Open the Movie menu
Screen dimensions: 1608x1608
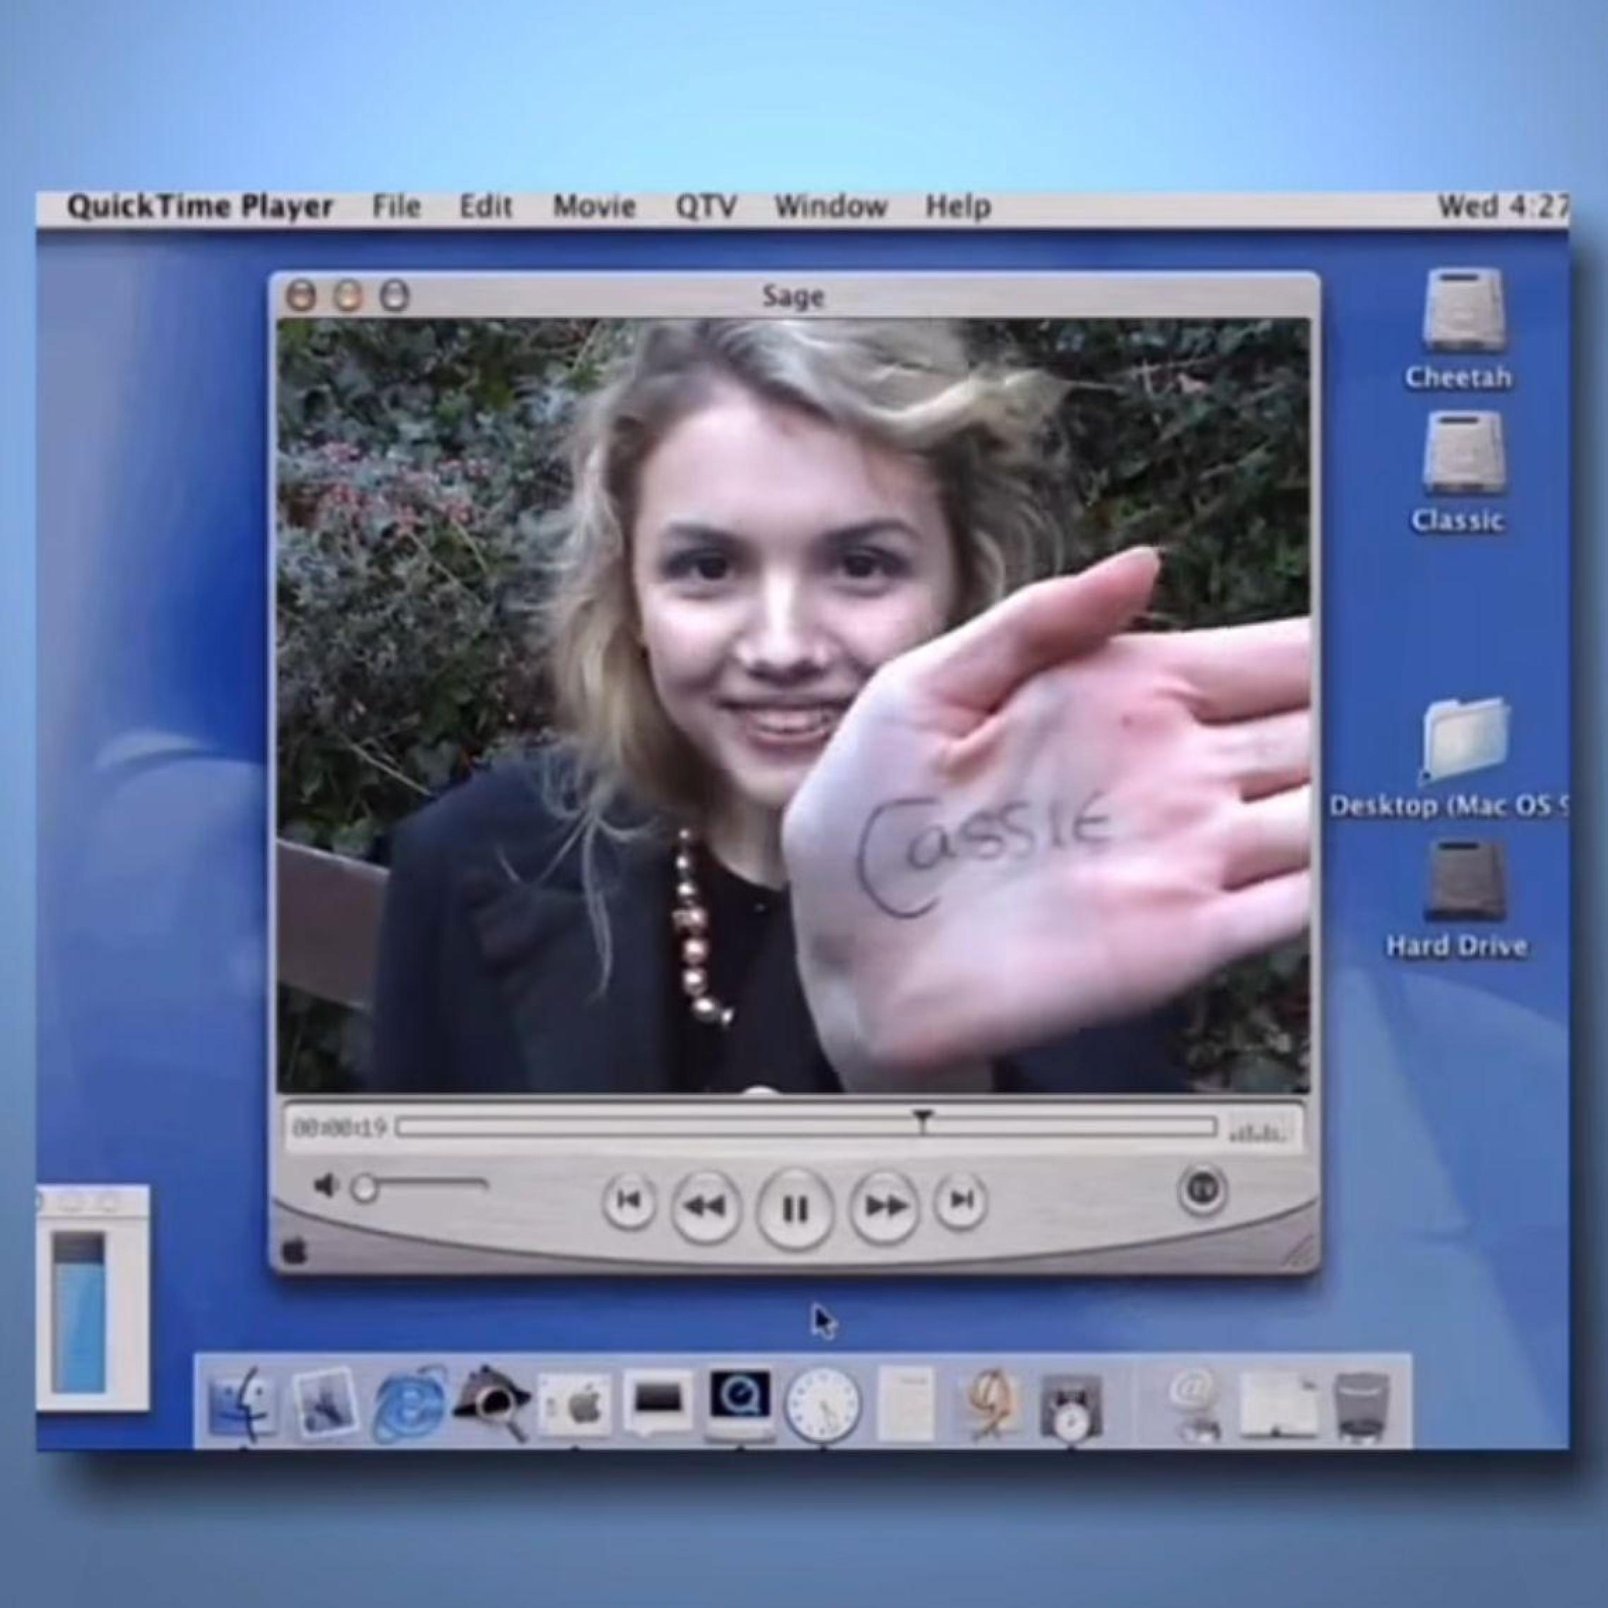click(x=594, y=206)
